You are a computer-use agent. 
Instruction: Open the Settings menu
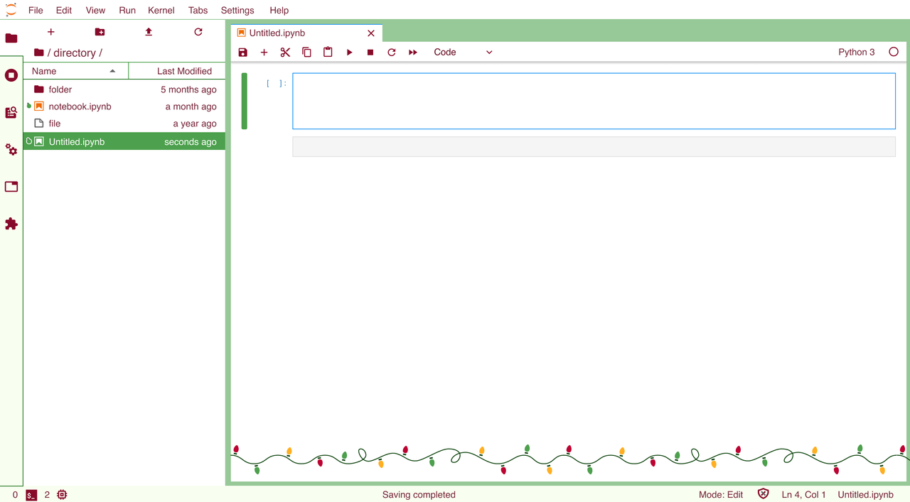point(237,11)
